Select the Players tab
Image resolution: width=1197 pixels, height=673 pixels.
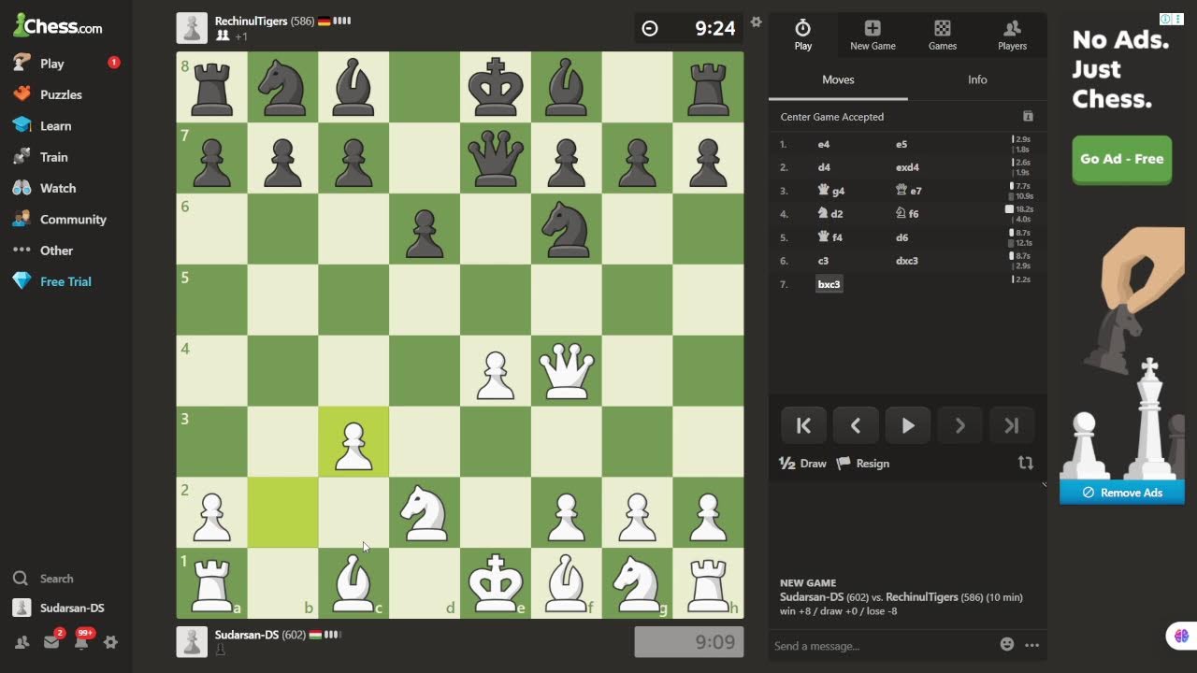[x=1012, y=36]
